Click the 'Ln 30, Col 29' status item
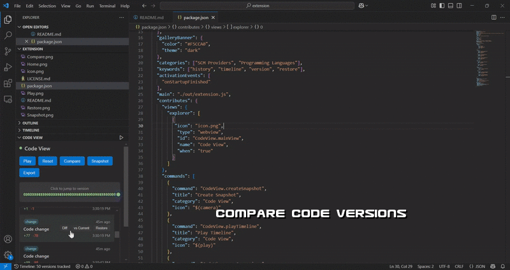The height and width of the screenshot is (270, 510). 401,266
